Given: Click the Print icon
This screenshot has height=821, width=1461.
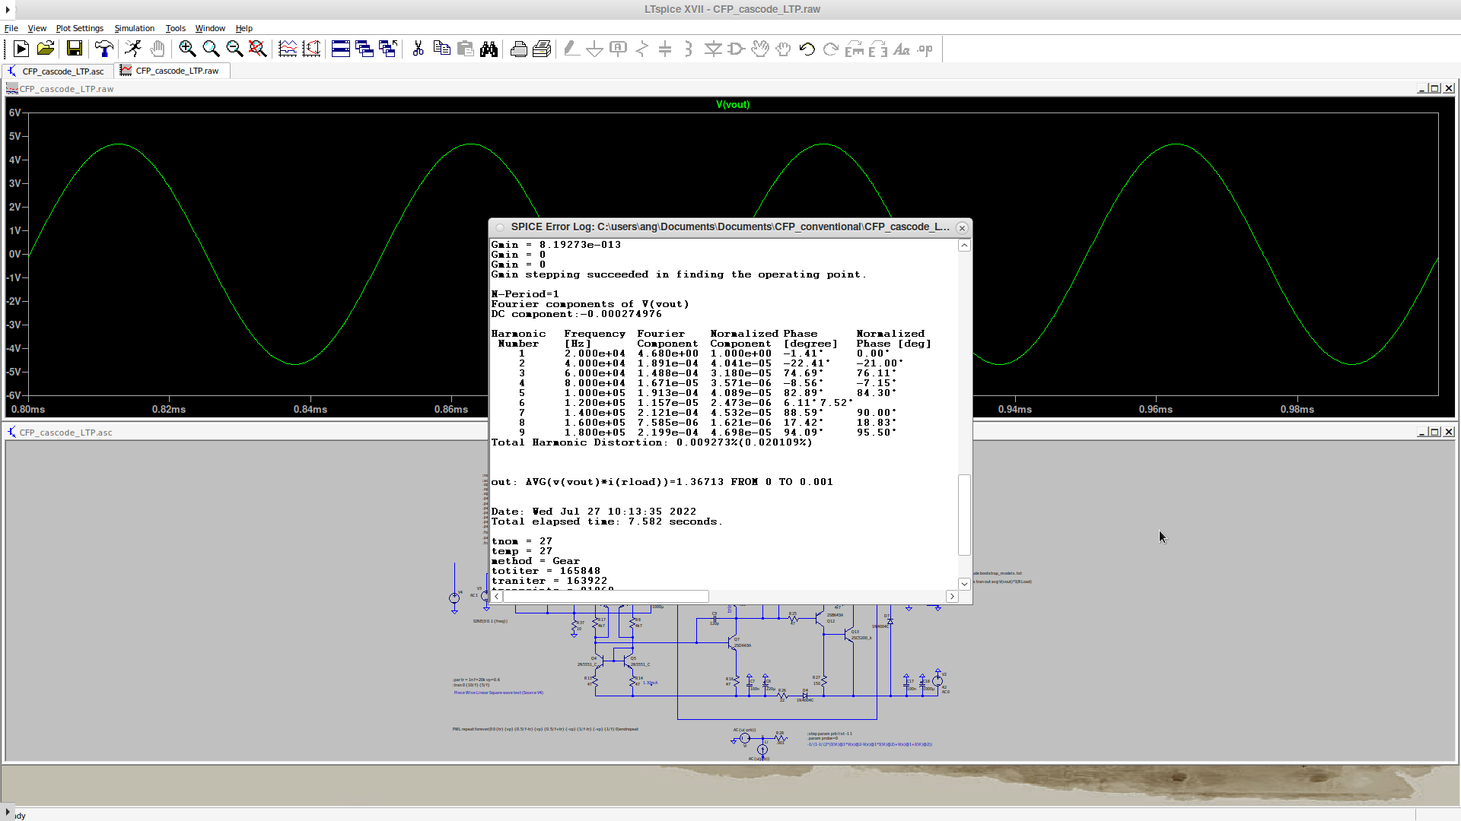Looking at the screenshot, I should click(x=518, y=49).
